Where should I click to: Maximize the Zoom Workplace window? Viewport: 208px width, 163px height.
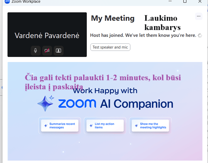tap(185, 1)
